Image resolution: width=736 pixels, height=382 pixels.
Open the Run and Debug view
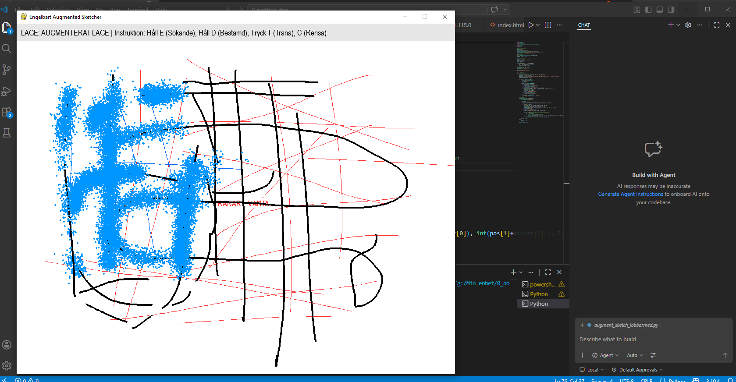tap(7, 91)
